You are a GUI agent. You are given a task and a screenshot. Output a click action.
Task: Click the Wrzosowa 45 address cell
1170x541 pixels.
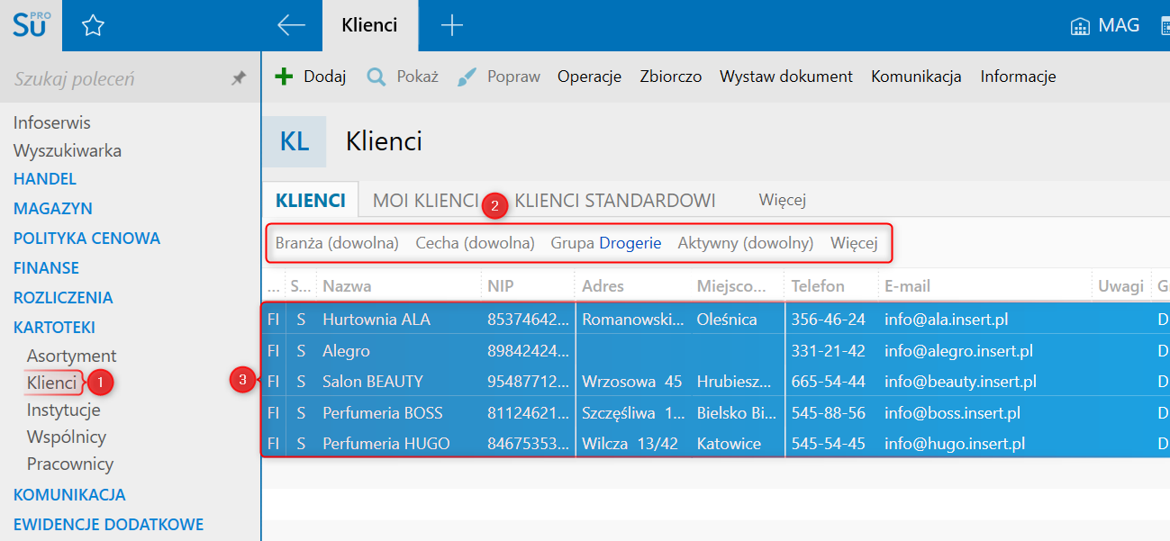(632, 381)
